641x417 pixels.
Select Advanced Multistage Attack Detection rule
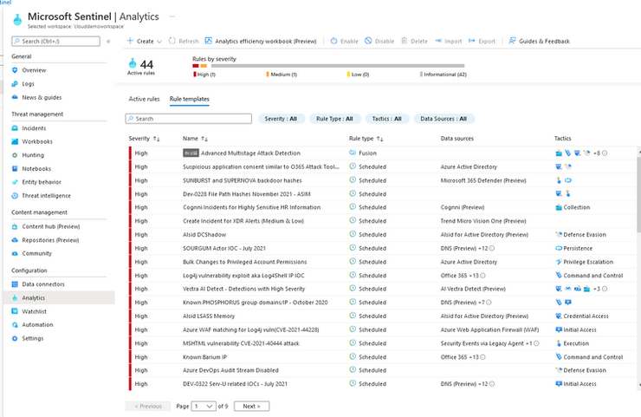tap(250, 153)
